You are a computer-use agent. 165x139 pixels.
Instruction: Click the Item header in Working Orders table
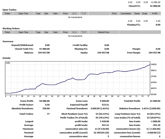pyautogui.click(x=55, y=32)
